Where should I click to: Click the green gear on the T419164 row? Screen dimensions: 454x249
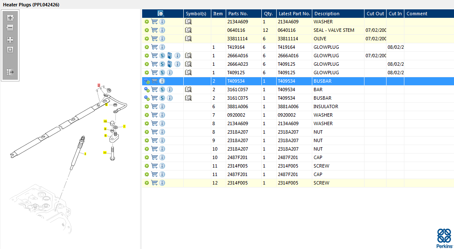[x=146, y=47]
